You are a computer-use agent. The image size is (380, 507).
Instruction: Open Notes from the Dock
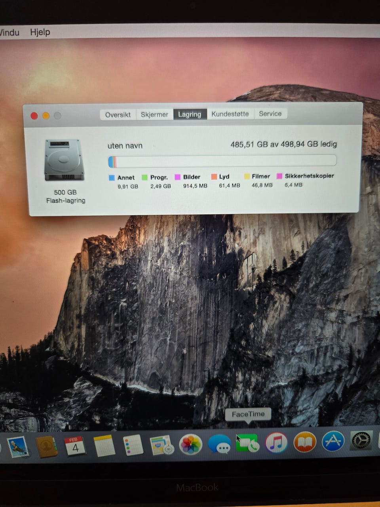point(104,446)
